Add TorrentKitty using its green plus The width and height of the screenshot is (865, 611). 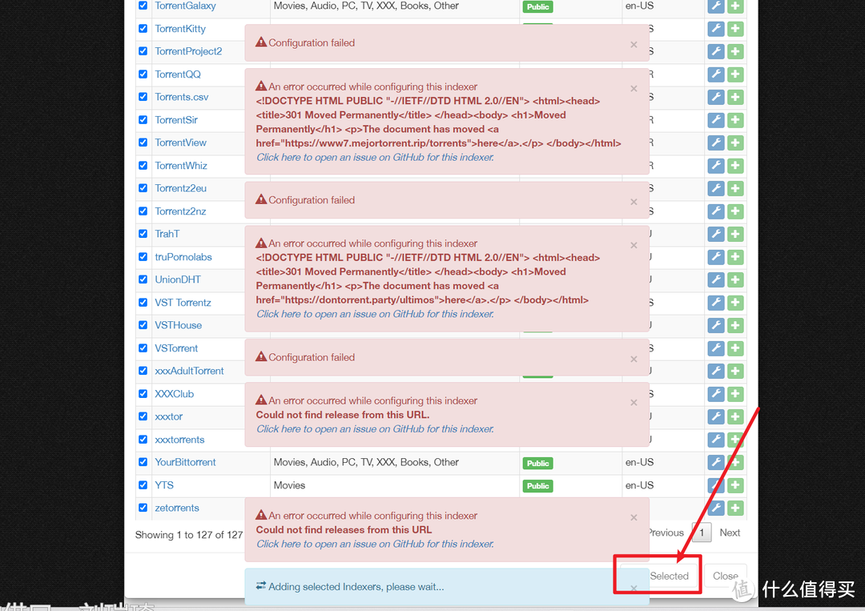coord(734,29)
